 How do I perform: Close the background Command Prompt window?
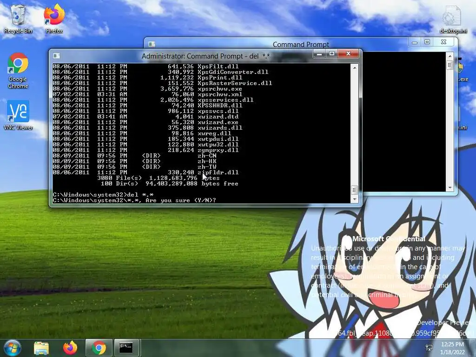[x=443, y=42]
